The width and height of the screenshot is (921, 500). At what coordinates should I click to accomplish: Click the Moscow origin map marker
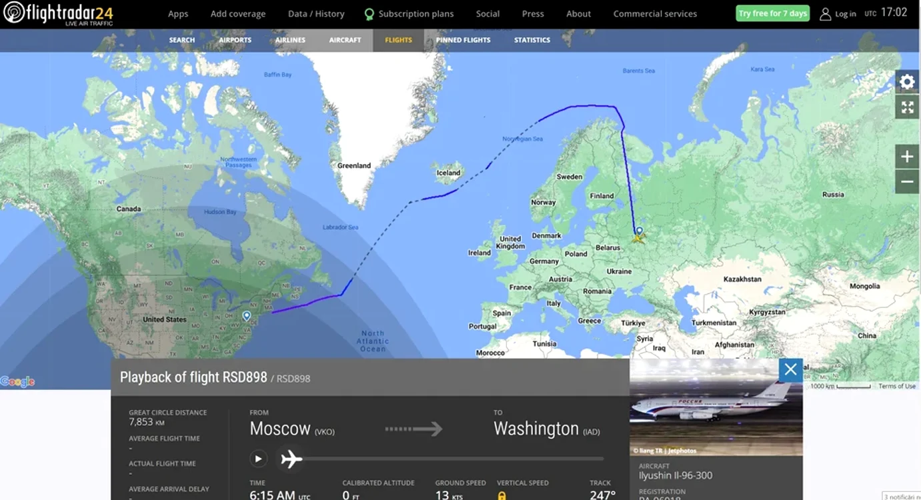(639, 231)
